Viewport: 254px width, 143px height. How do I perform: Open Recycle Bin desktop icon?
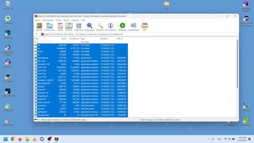pos(8,5)
